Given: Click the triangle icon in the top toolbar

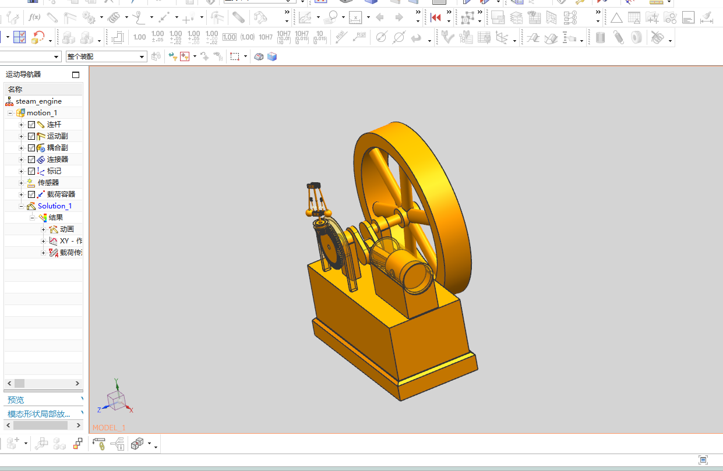Looking at the screenshot, I should pos(616,17).
